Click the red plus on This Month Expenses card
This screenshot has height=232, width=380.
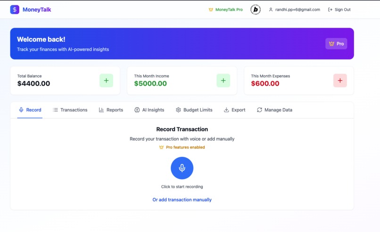(340, 81)
